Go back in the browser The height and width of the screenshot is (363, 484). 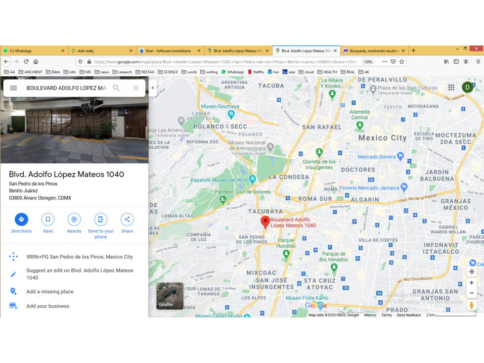(6, 61)
